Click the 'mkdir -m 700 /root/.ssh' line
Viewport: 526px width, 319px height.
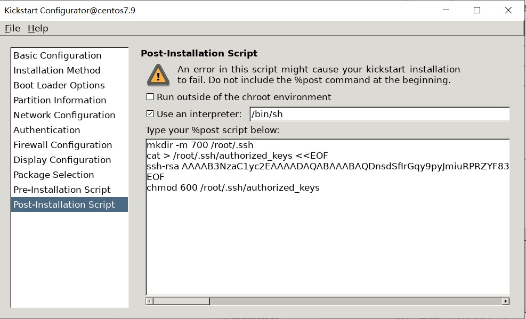click(200, 145)
